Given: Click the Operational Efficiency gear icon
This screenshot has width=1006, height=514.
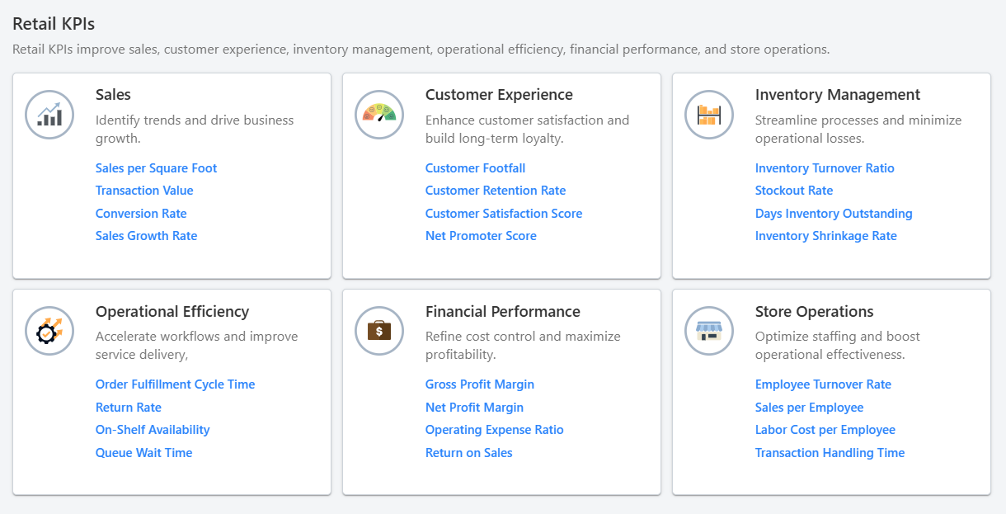Looking at the screenshot, I should 49,331.
